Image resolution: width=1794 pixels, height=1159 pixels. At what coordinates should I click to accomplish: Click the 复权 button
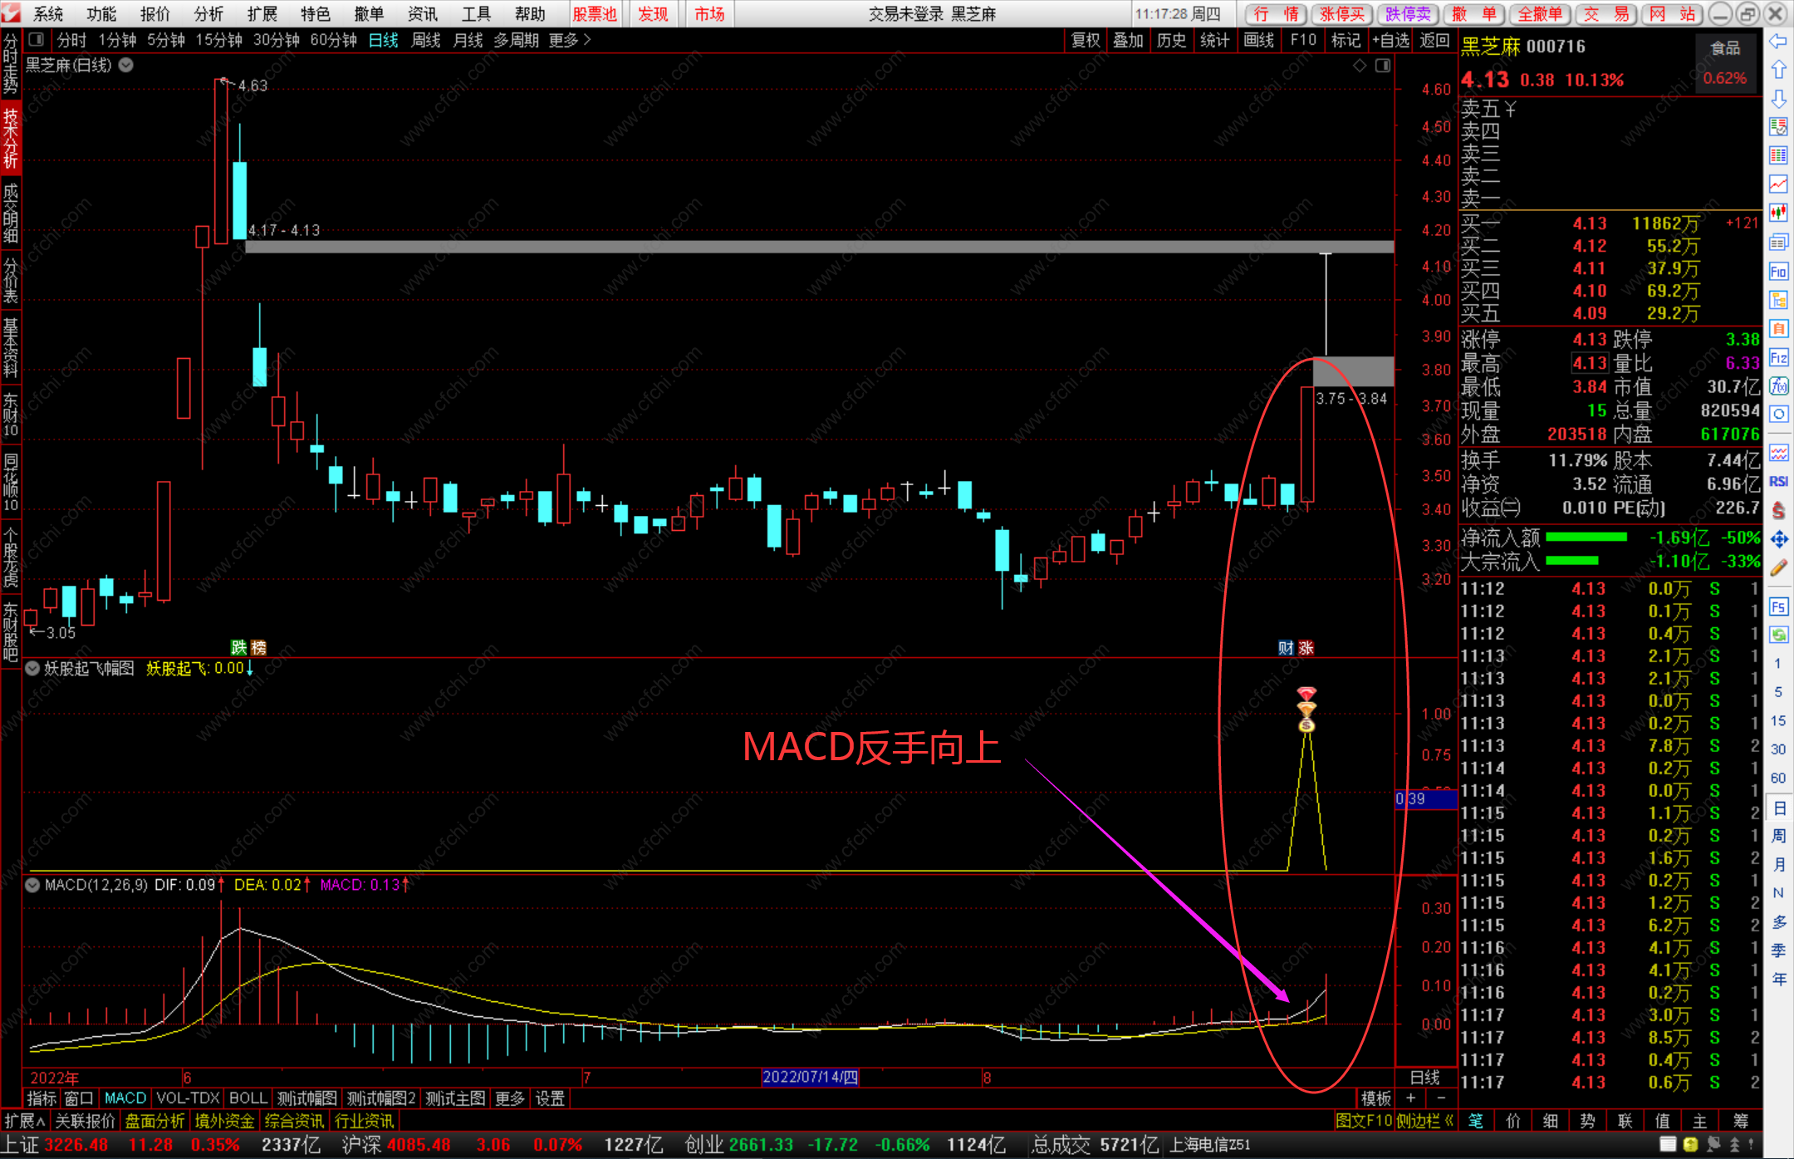pos(1085,40)
